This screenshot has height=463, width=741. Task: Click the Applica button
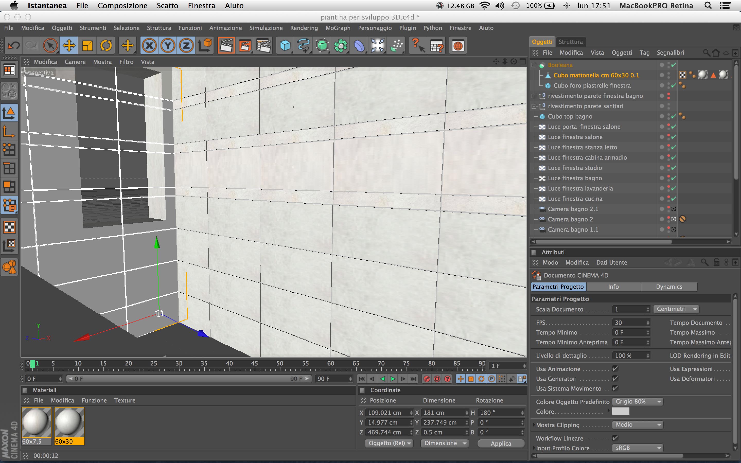[x=501, y=443]
